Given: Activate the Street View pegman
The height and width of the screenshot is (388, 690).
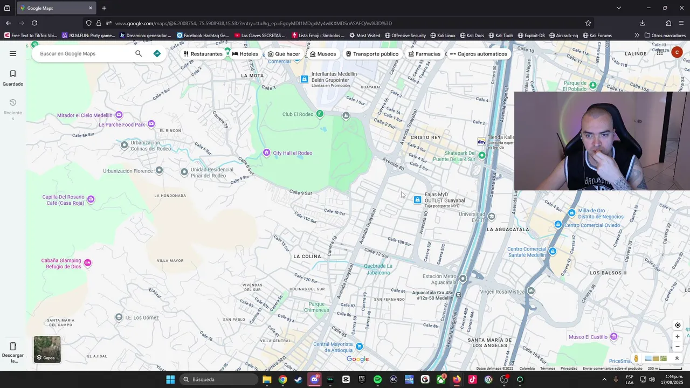Looking at the screenshot, I should click(x=636, y=358).
